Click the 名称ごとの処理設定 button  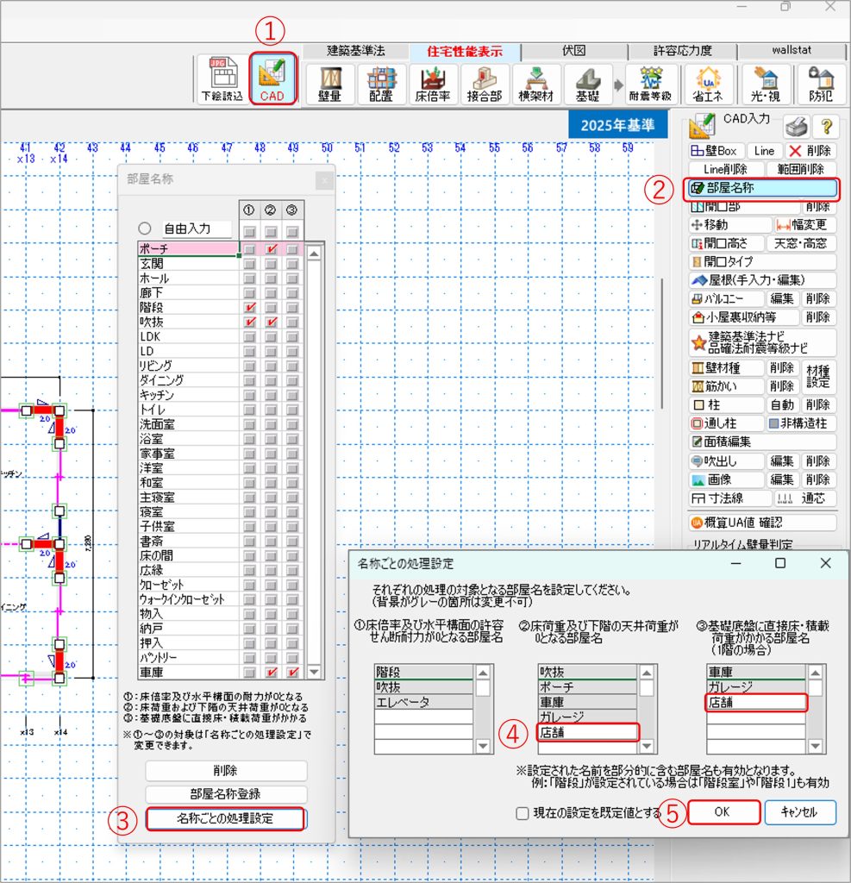[x=225, y=818]
